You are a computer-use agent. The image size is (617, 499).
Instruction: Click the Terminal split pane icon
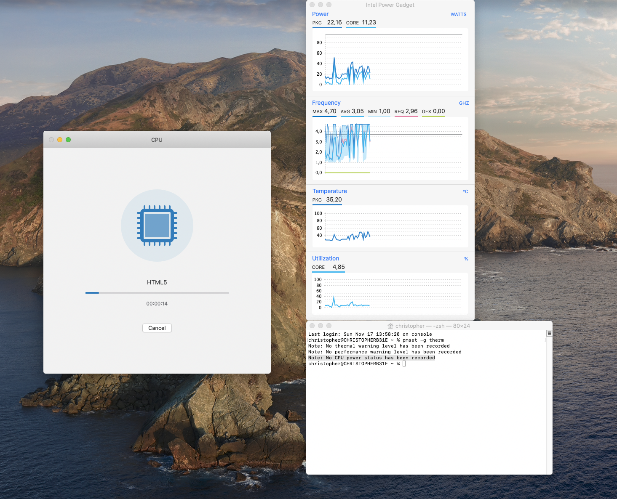click(x=549, y=333)
